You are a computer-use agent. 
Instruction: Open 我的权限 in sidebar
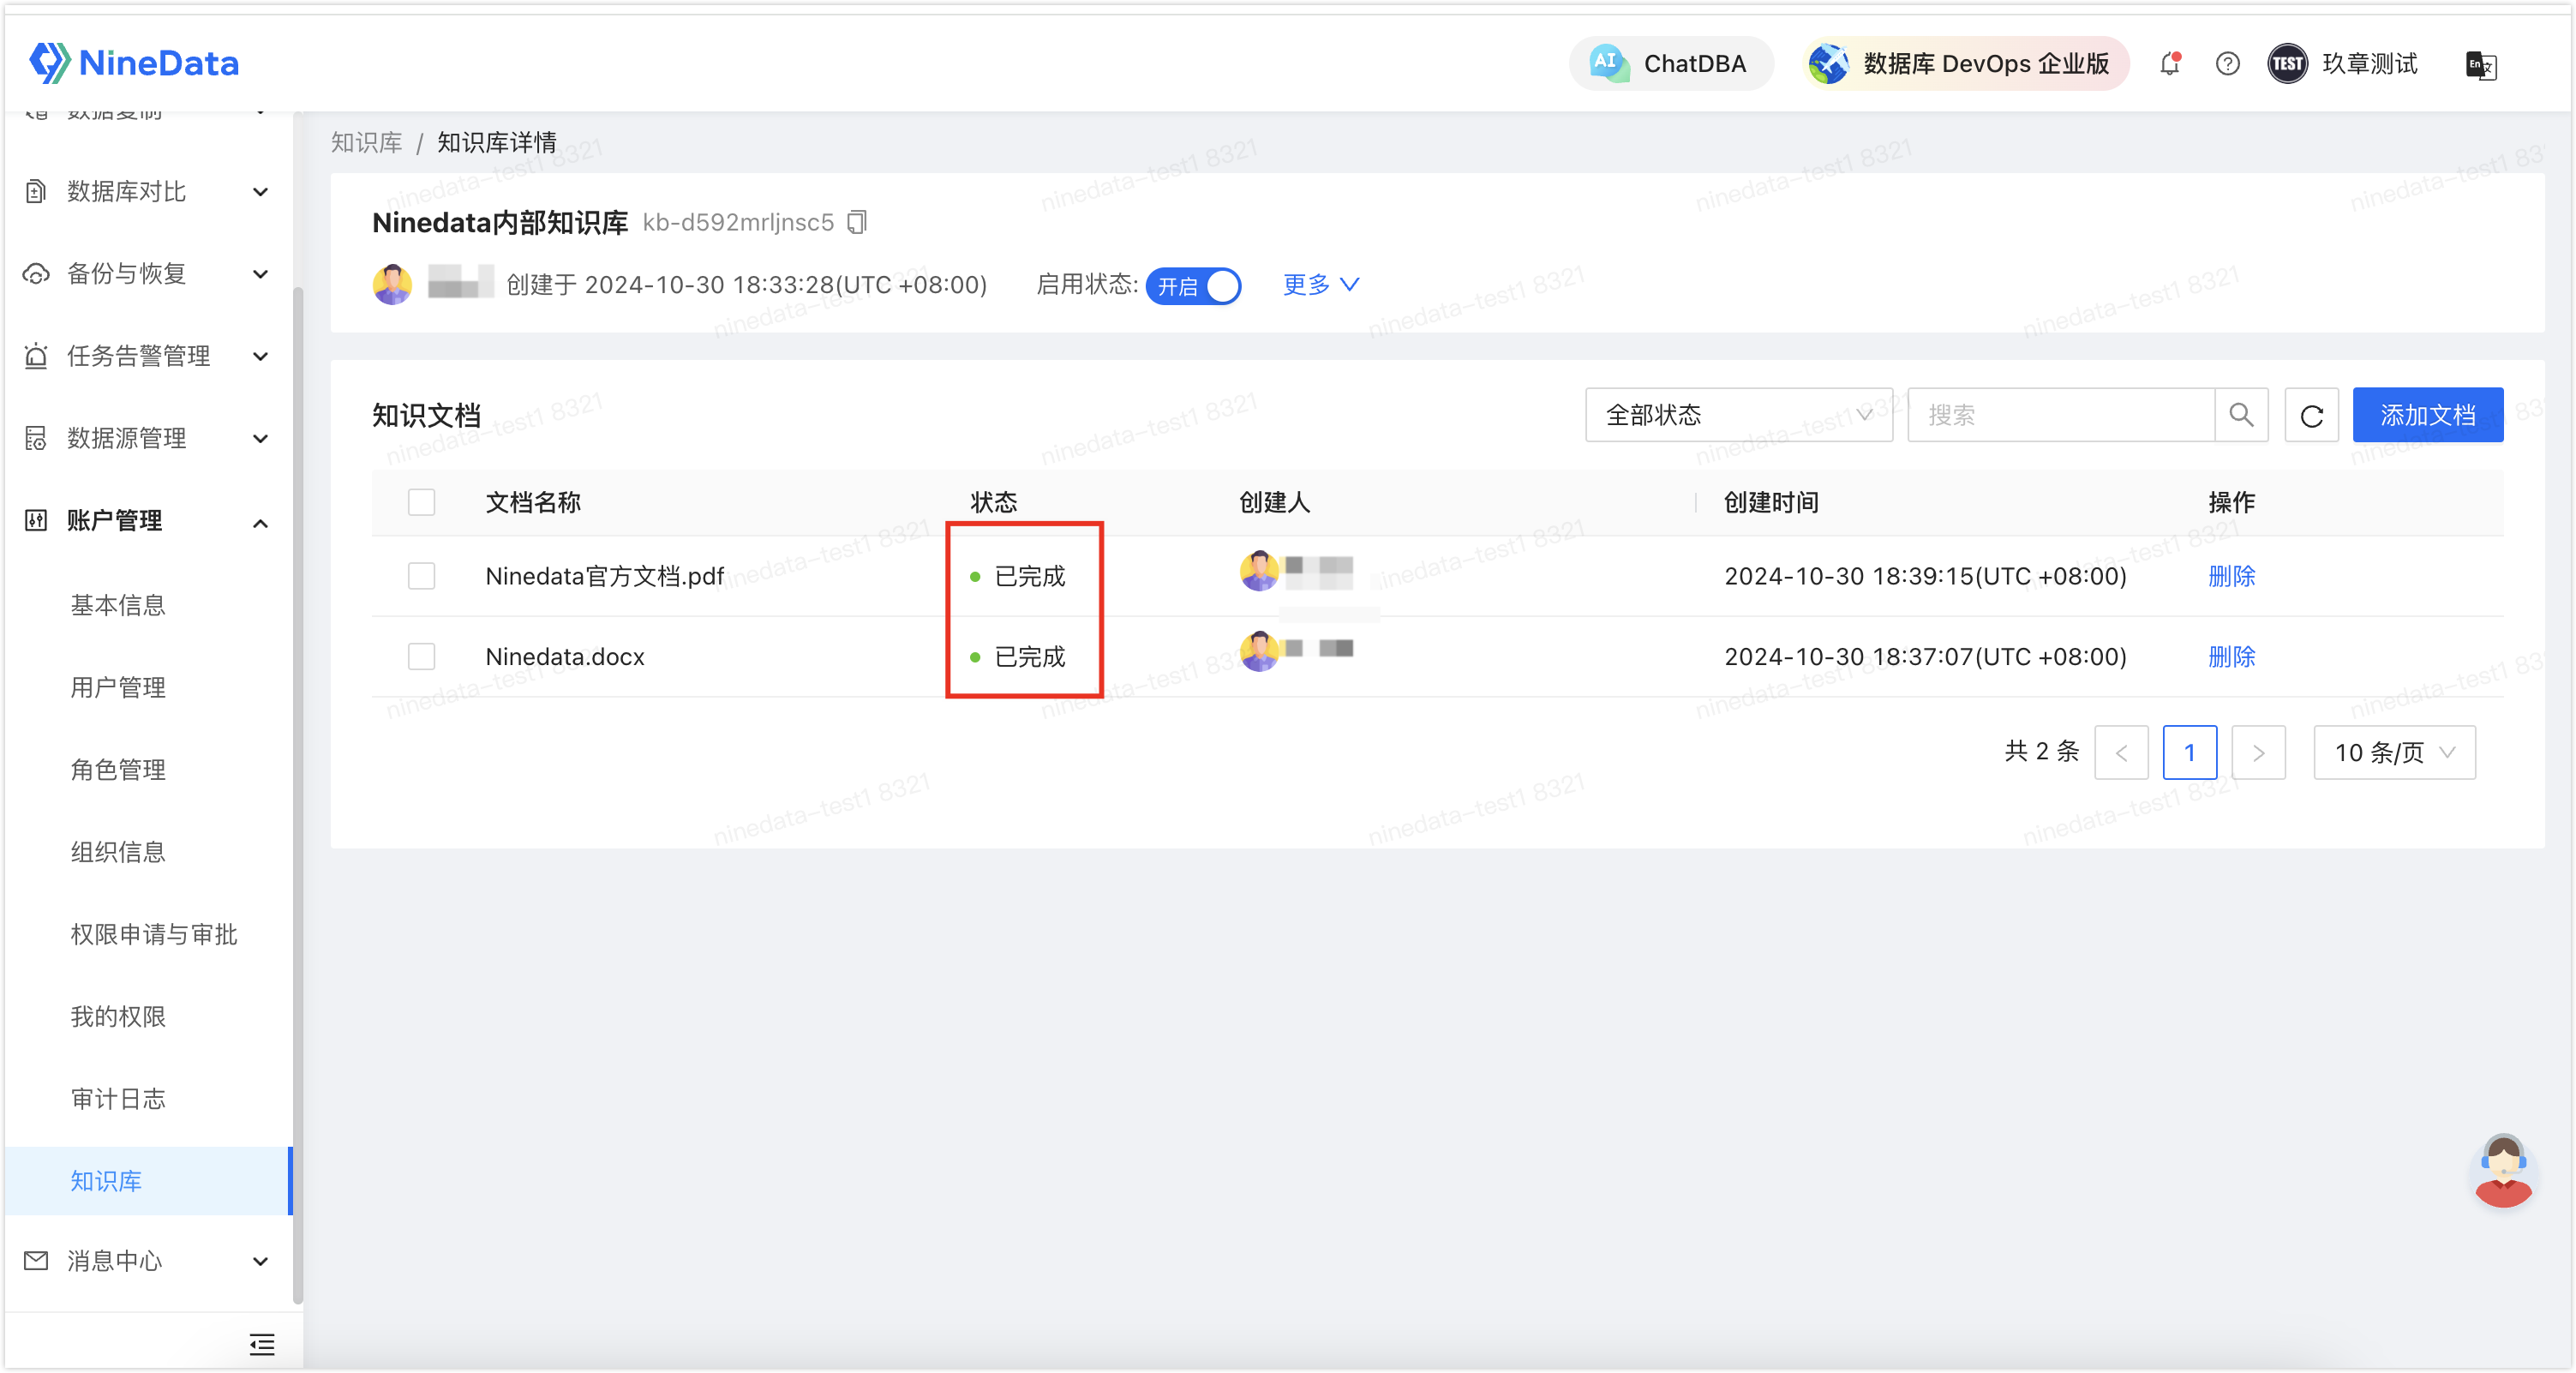(118, 1016)
